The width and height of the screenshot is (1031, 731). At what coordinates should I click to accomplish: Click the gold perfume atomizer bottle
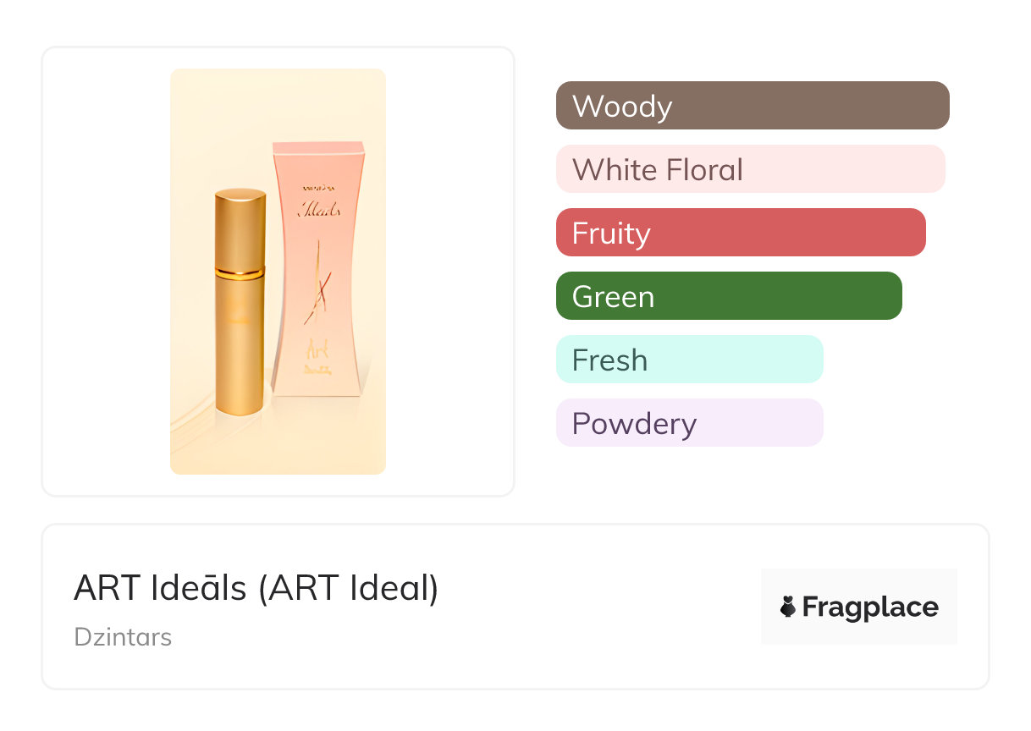click(239, 338)
